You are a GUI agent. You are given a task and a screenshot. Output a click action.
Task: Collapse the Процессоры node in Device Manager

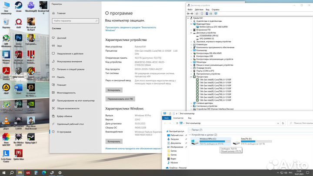click(191, 76)
